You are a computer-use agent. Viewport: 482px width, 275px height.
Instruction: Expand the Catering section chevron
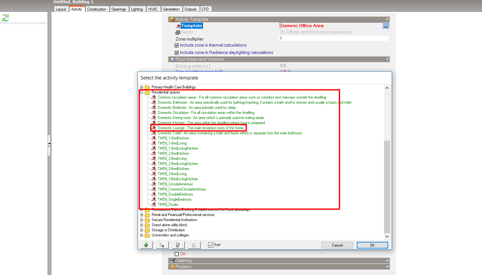click(387, 261)
